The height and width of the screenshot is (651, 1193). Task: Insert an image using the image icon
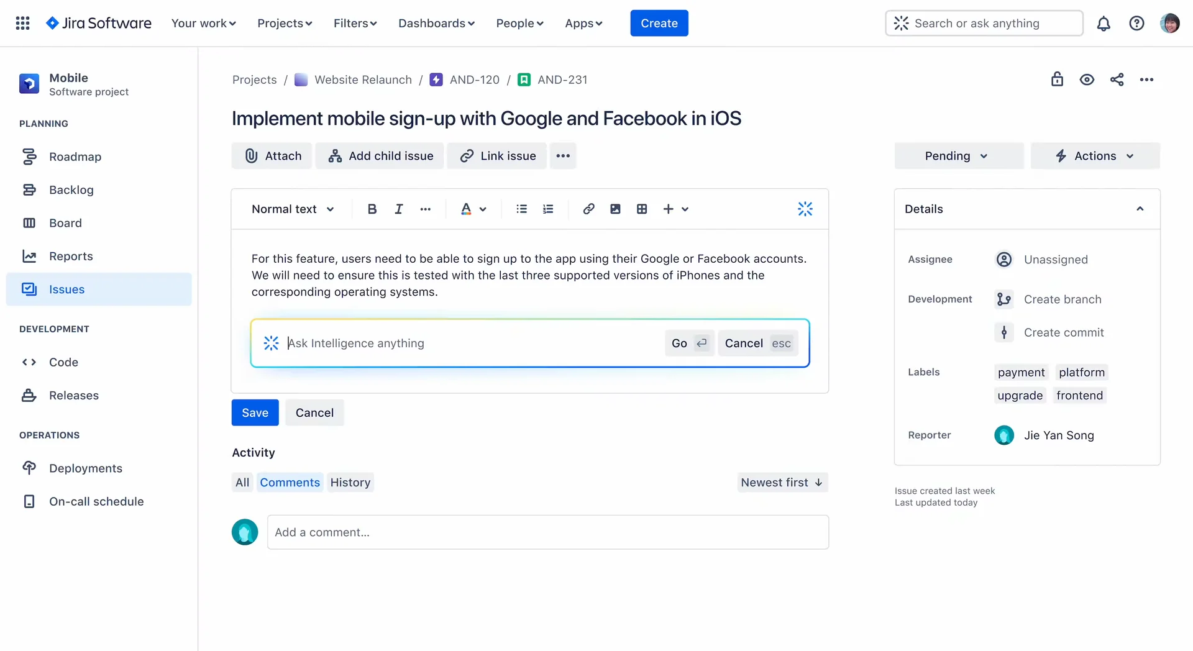[x=615, y=209]
